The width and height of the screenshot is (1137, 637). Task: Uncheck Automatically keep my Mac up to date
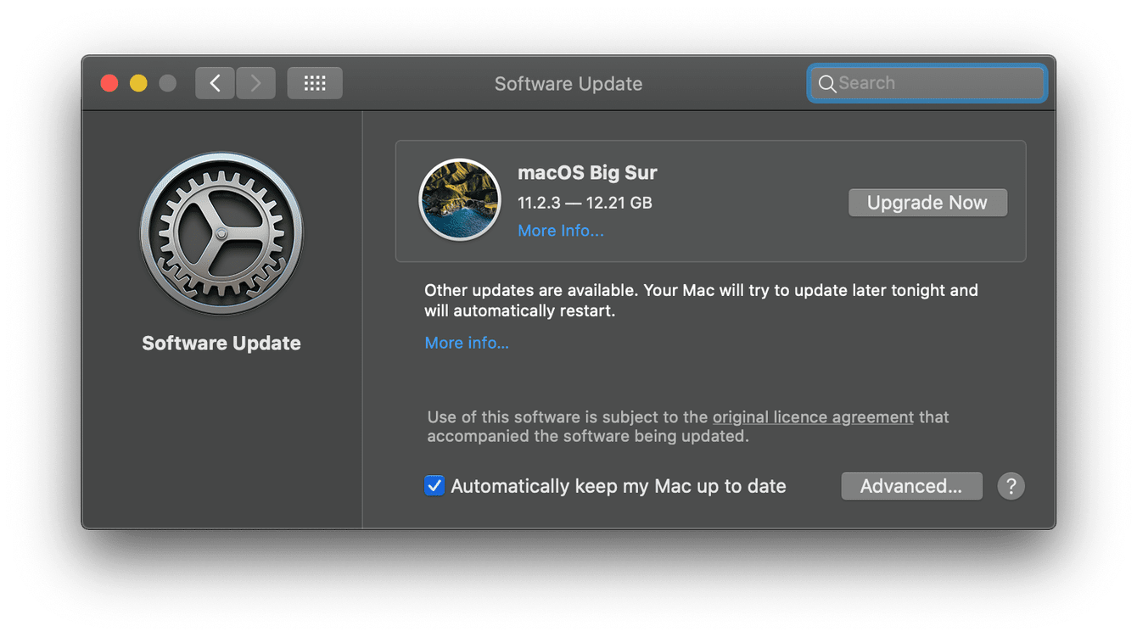click(434, 486)
